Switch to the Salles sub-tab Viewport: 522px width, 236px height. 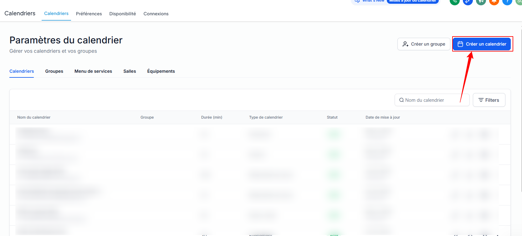coord(130,71)
